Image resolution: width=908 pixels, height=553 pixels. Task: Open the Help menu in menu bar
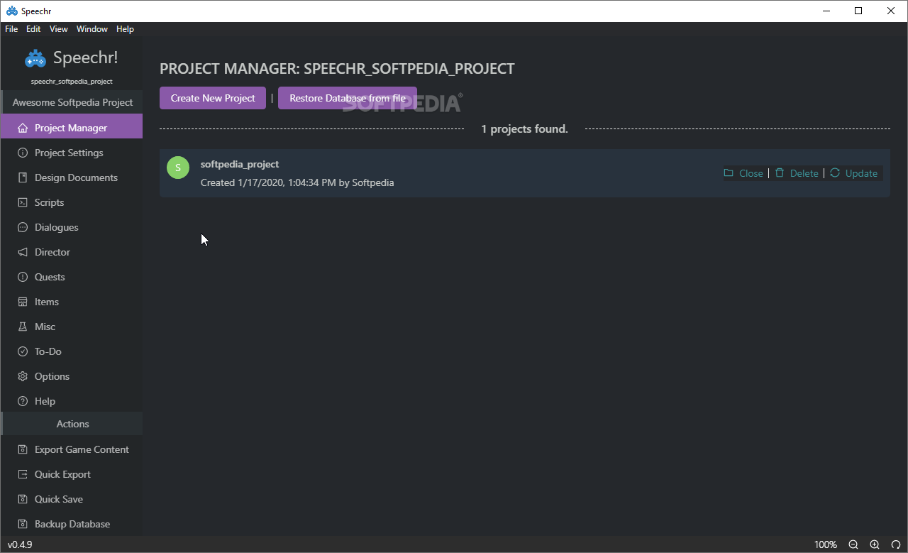click(x=125, y=29)
